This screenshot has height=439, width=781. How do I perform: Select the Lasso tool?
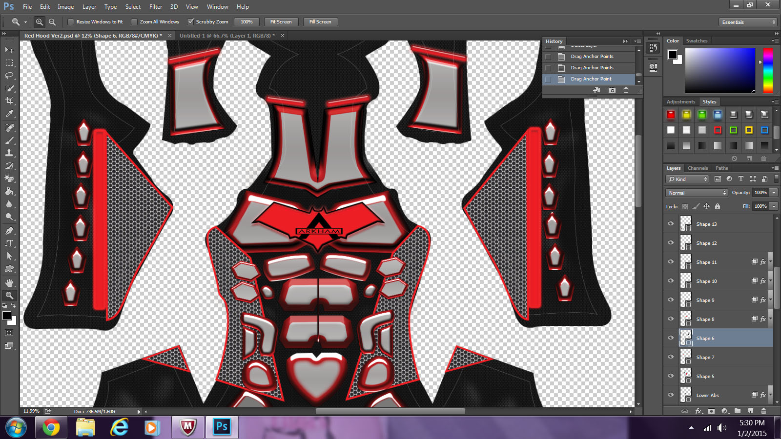click(x=9, y=76)
